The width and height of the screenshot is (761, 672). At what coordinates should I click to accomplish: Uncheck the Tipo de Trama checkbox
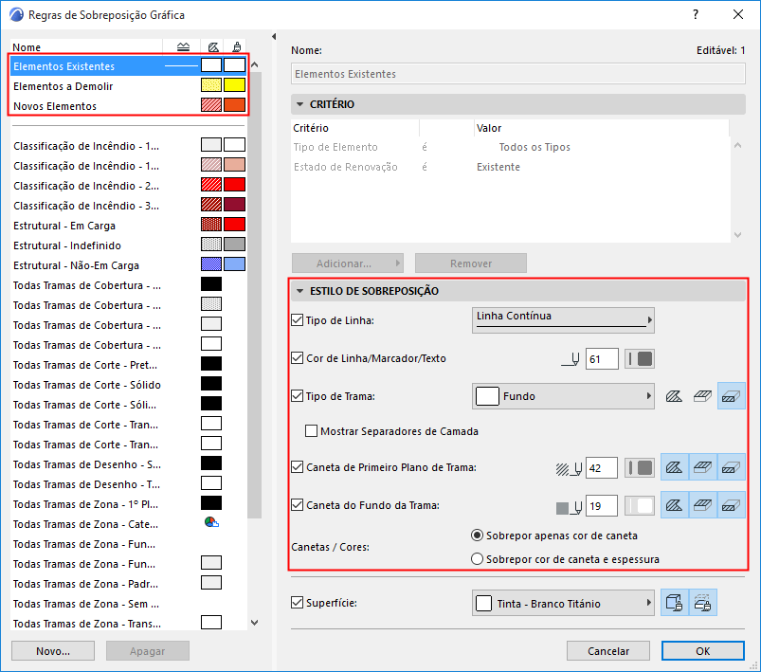point(297,396)
